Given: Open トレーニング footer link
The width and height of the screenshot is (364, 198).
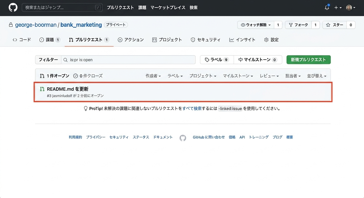Looking at the screenshot, I should [259, 137].
